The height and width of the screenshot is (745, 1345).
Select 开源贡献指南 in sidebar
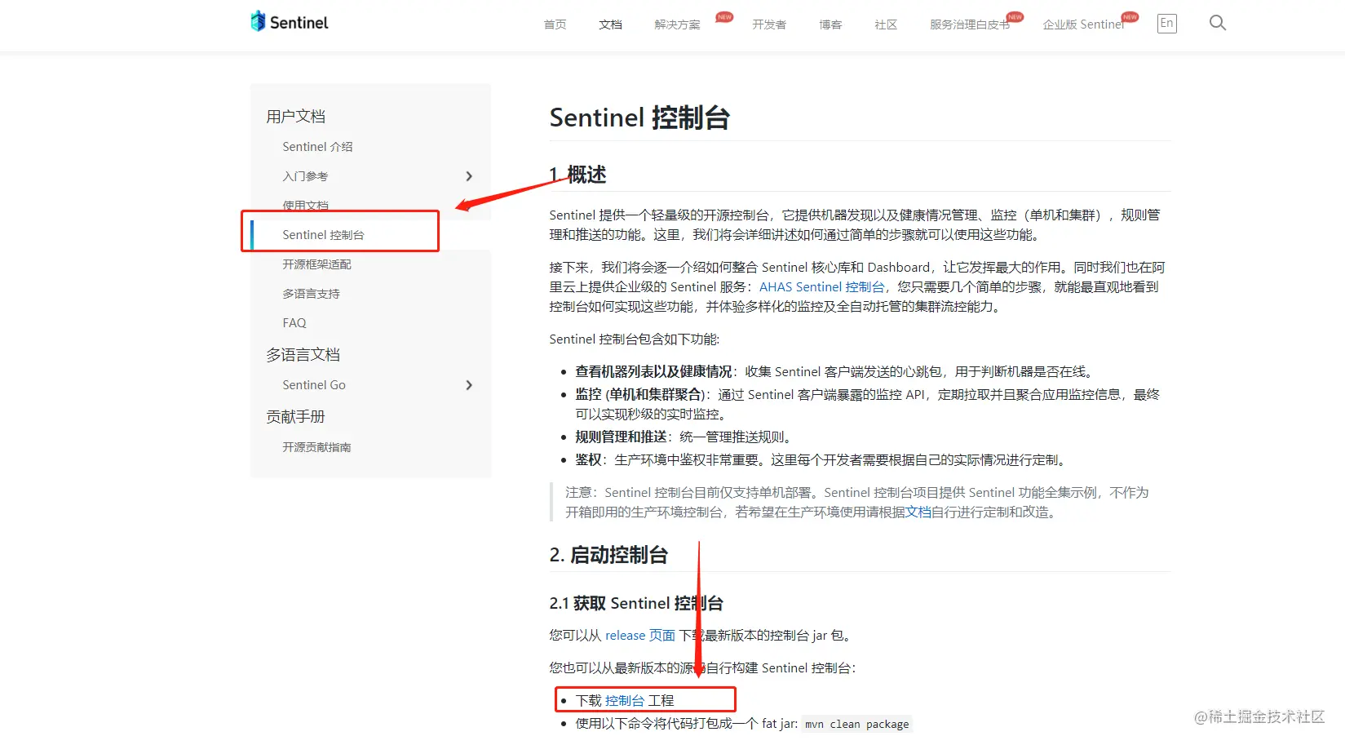[316, 447]
